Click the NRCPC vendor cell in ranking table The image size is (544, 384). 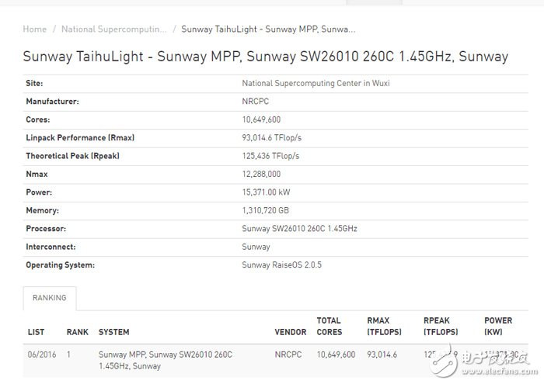(x=288, y=355)
